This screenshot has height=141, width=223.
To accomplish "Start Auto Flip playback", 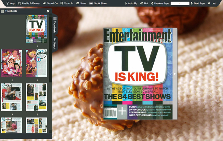I will pos(131,3).
